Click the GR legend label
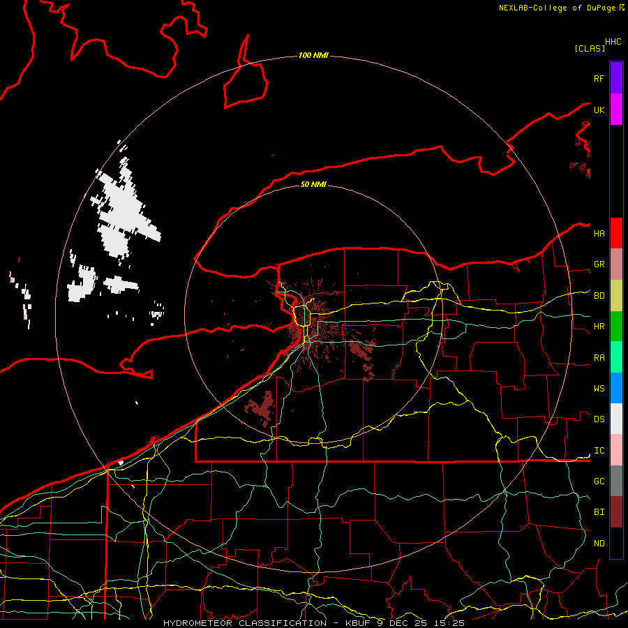The image size is (628, 628). coord(599,264)
